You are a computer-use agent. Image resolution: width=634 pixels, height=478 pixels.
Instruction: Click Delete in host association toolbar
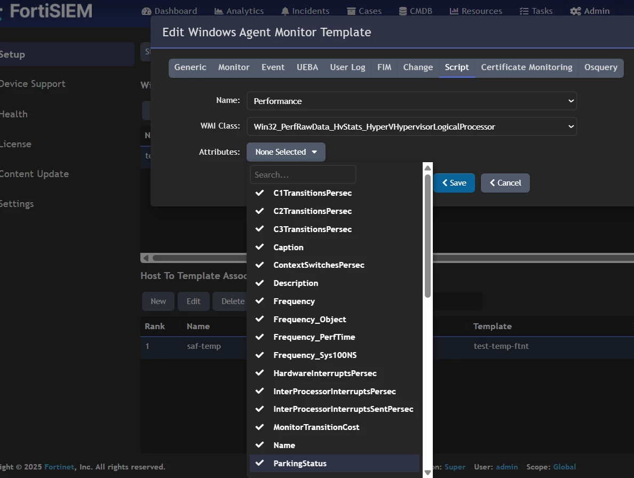[x=230, y=301]
